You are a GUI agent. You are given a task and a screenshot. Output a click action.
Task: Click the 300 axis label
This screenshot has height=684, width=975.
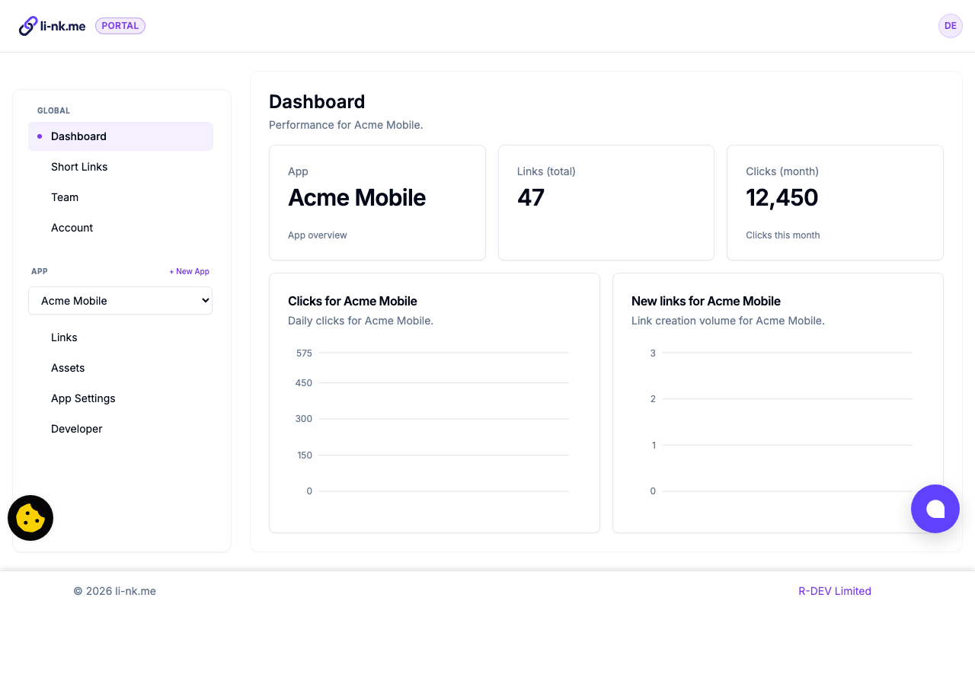click(304, 418)
